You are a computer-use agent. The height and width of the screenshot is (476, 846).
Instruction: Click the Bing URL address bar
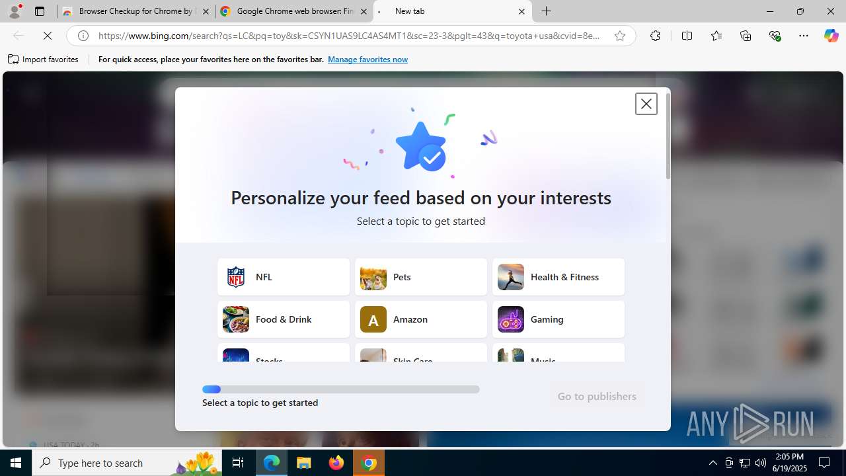(x=349, y=36)
